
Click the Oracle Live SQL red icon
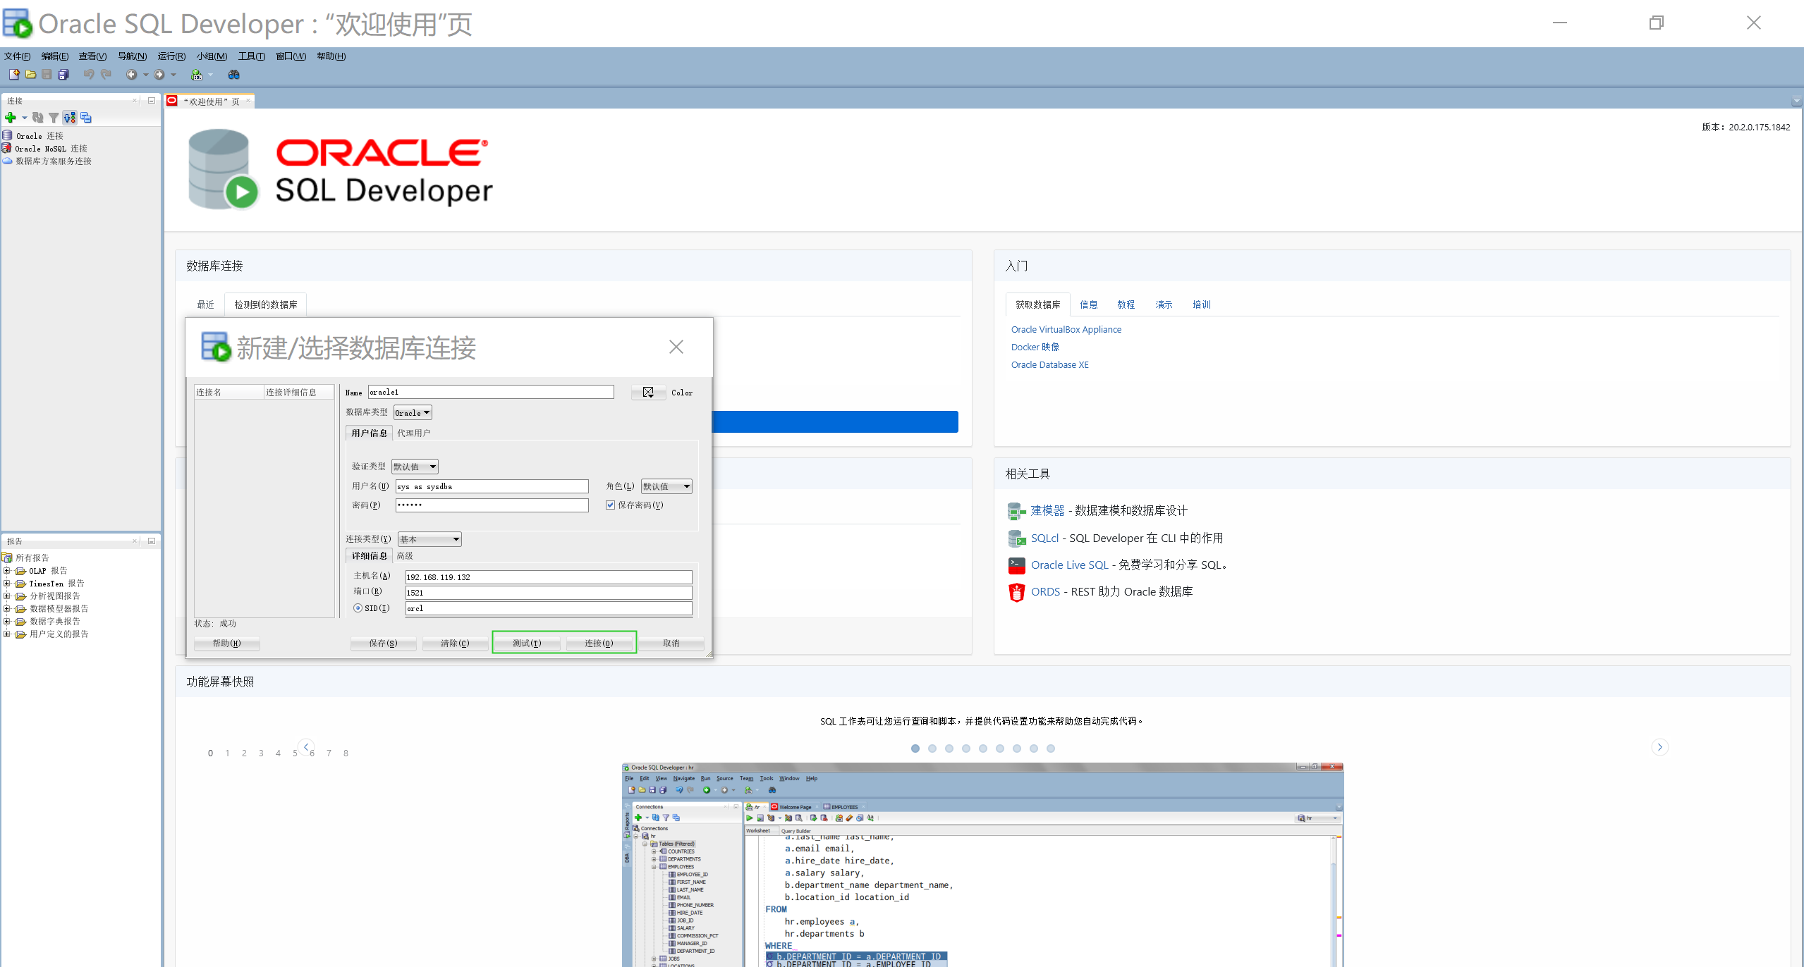1016,565
